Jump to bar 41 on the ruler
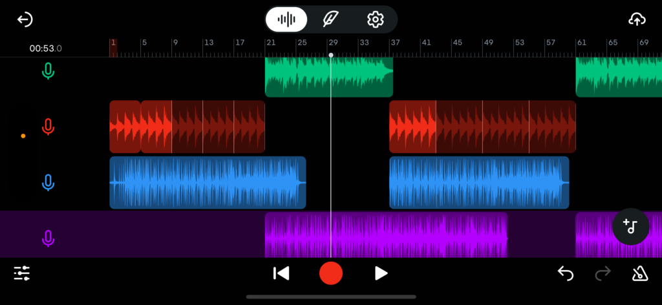Screen dimensions: 662x305 (x=426, y=43)
